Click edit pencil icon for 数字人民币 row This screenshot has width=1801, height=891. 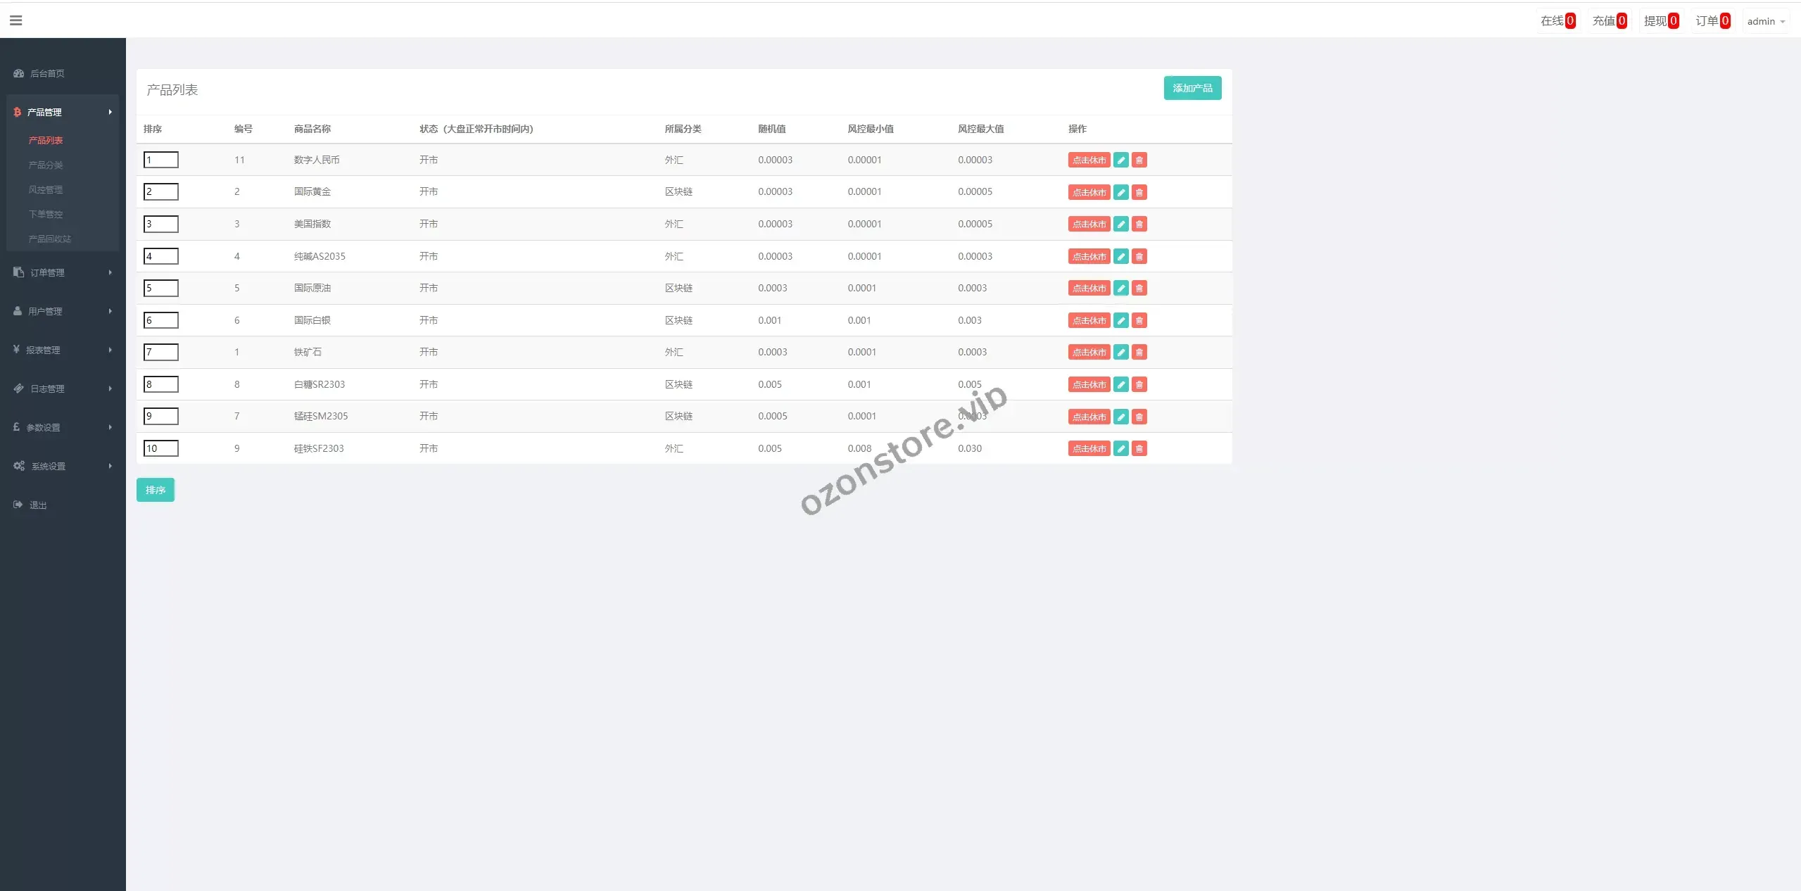1120,160
